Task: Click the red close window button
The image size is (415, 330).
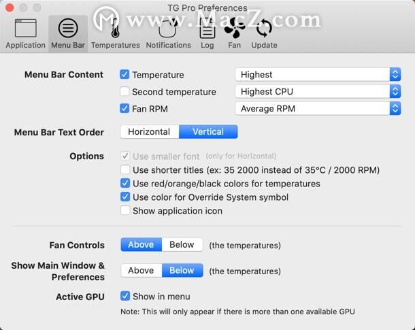Action: point(10,7)
